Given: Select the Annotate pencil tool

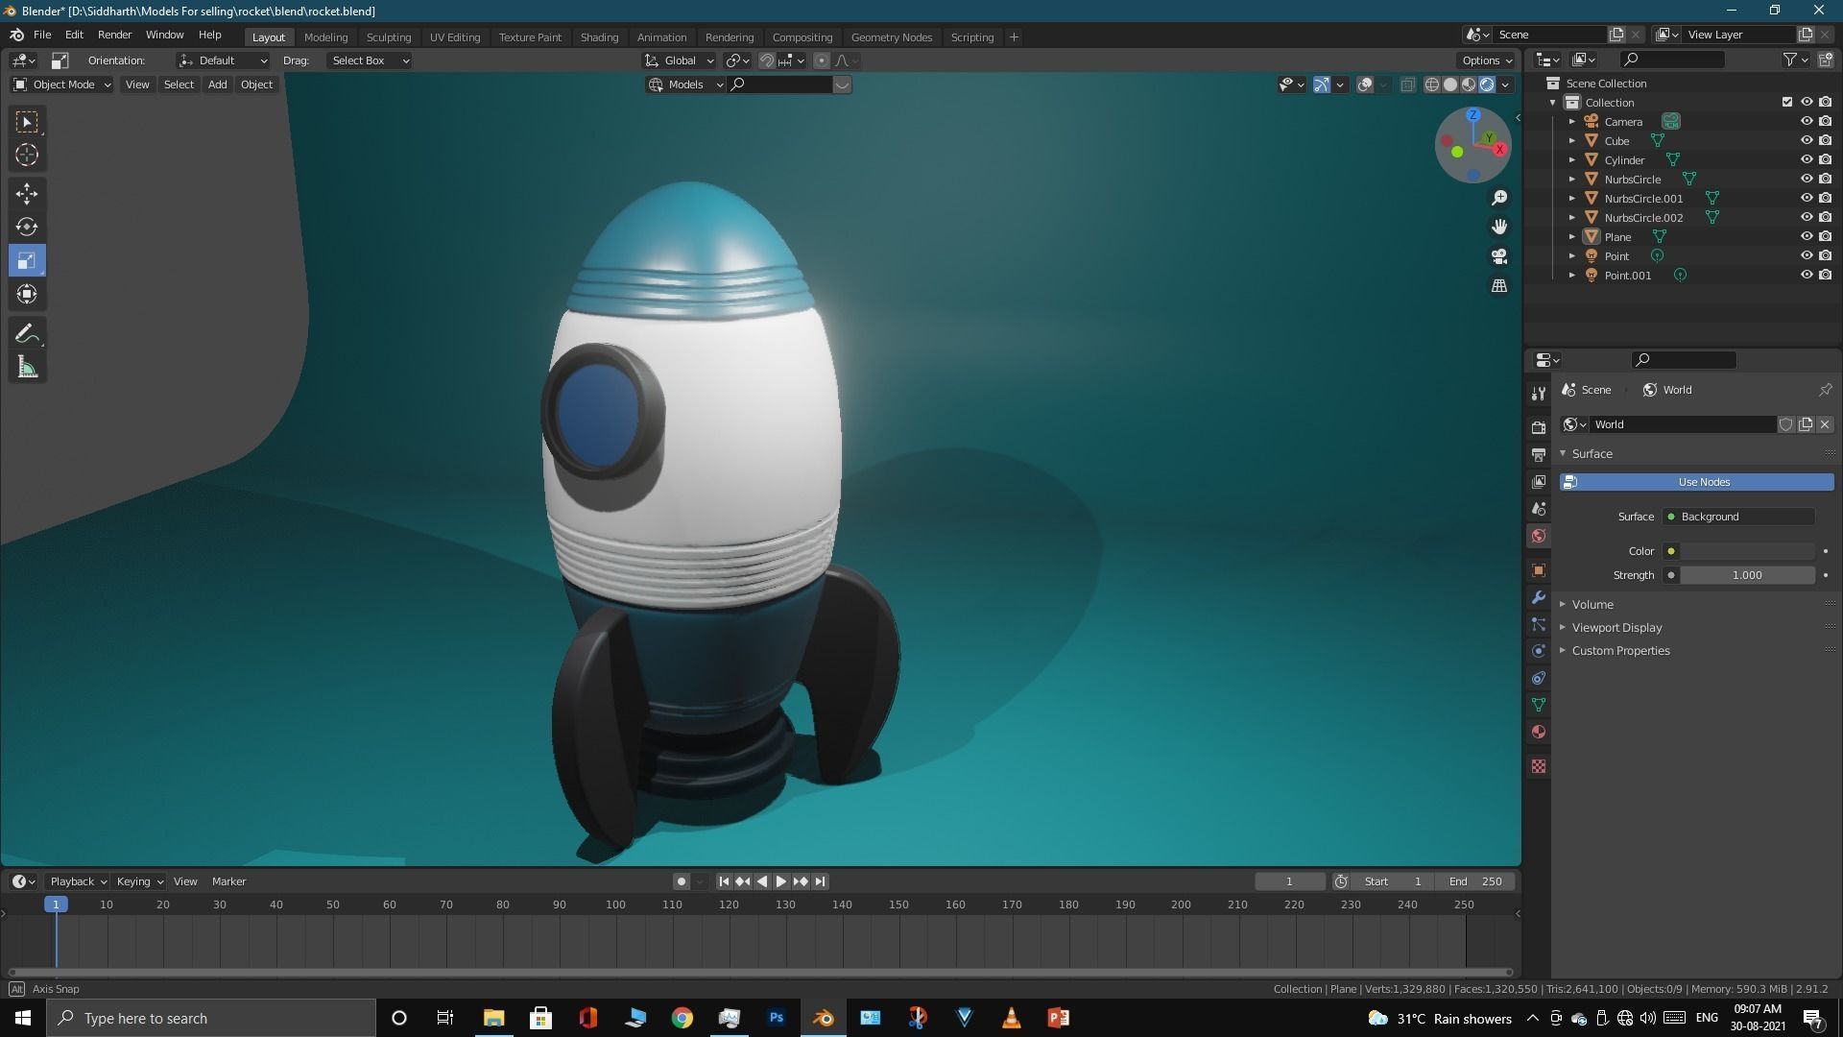Looking at the screenshot, I should pyautogui.click(x=27, y=333).
